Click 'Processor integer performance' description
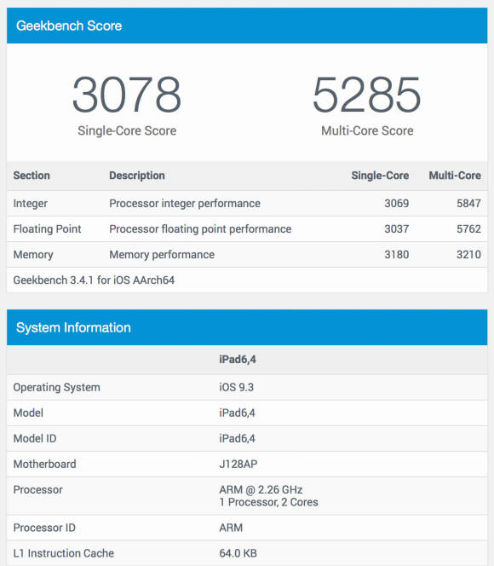Viewport: 494px width, 566px height. coord(185,203)
